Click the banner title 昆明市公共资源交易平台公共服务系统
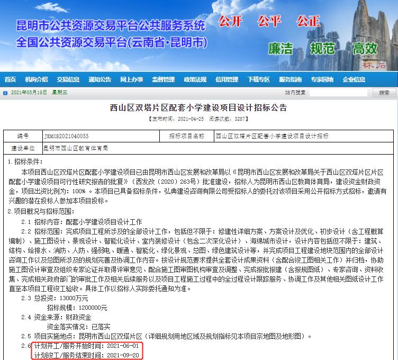The width and height of the screenshot is (398, 360). tap(111, 25)
